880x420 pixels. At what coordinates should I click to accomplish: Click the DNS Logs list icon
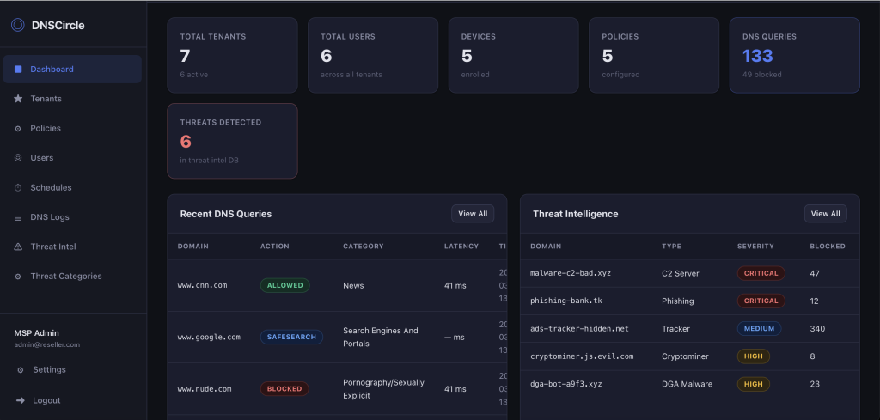pyautogui.click(x=18, y=217)
